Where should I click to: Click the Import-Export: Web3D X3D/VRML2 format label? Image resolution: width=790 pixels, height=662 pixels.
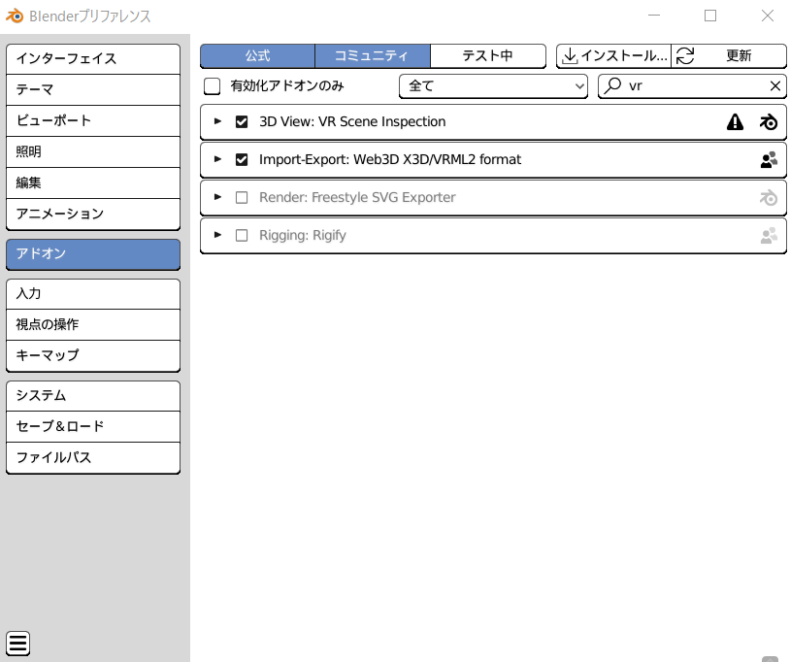point(390,160)
